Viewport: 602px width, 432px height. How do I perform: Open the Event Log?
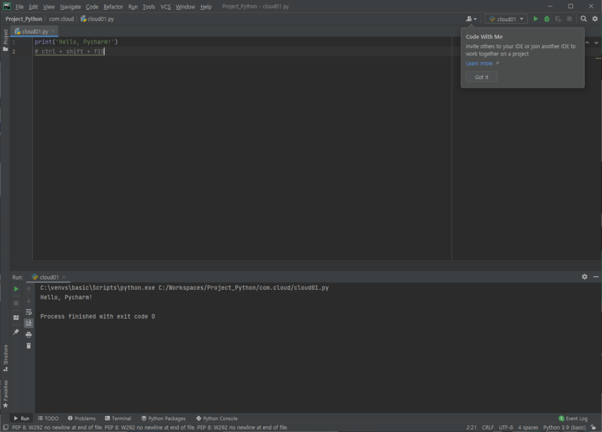tap(573, 418)
